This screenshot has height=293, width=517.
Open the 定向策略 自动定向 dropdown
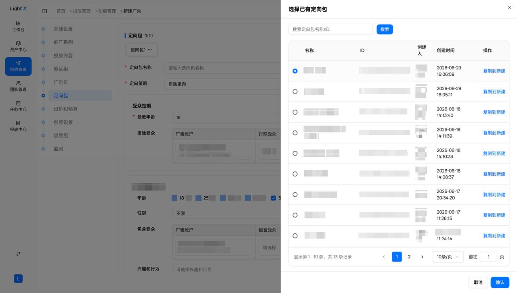pyautogui.click(x=223, y=84)
